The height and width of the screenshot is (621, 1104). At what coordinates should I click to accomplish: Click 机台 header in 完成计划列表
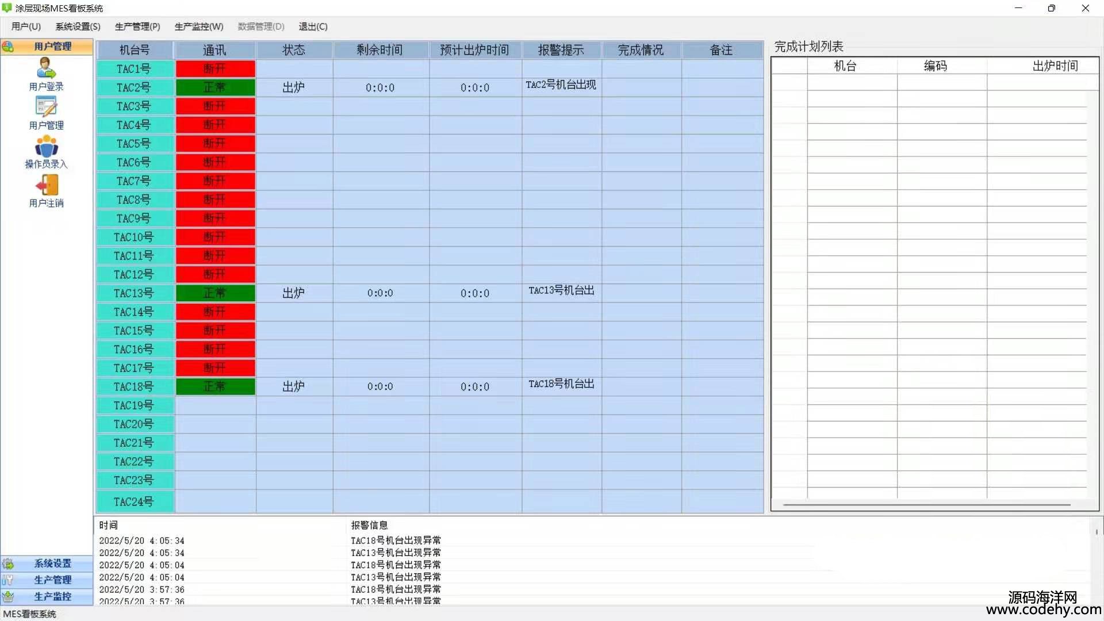[x=852, y=66]
